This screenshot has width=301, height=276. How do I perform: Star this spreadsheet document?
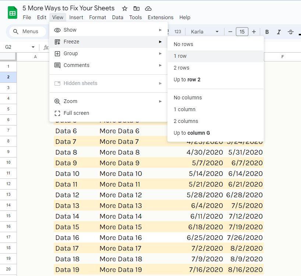pyautogui.click(x=125, y=8)
